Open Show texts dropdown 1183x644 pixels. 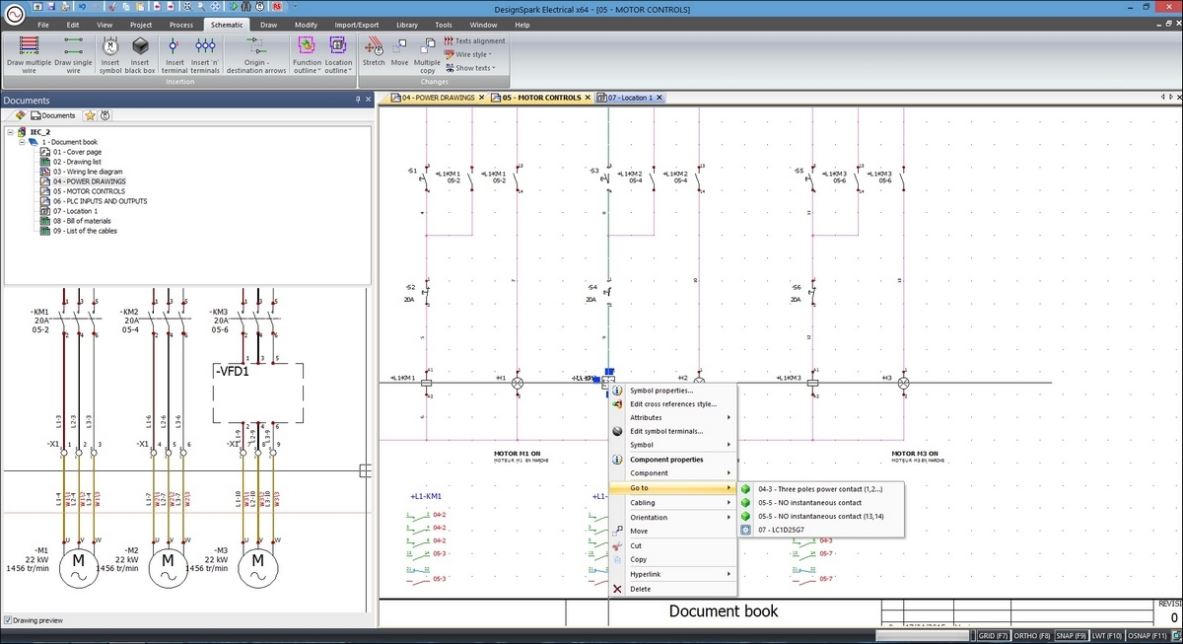pyautogui.click(x=472, y=68)
